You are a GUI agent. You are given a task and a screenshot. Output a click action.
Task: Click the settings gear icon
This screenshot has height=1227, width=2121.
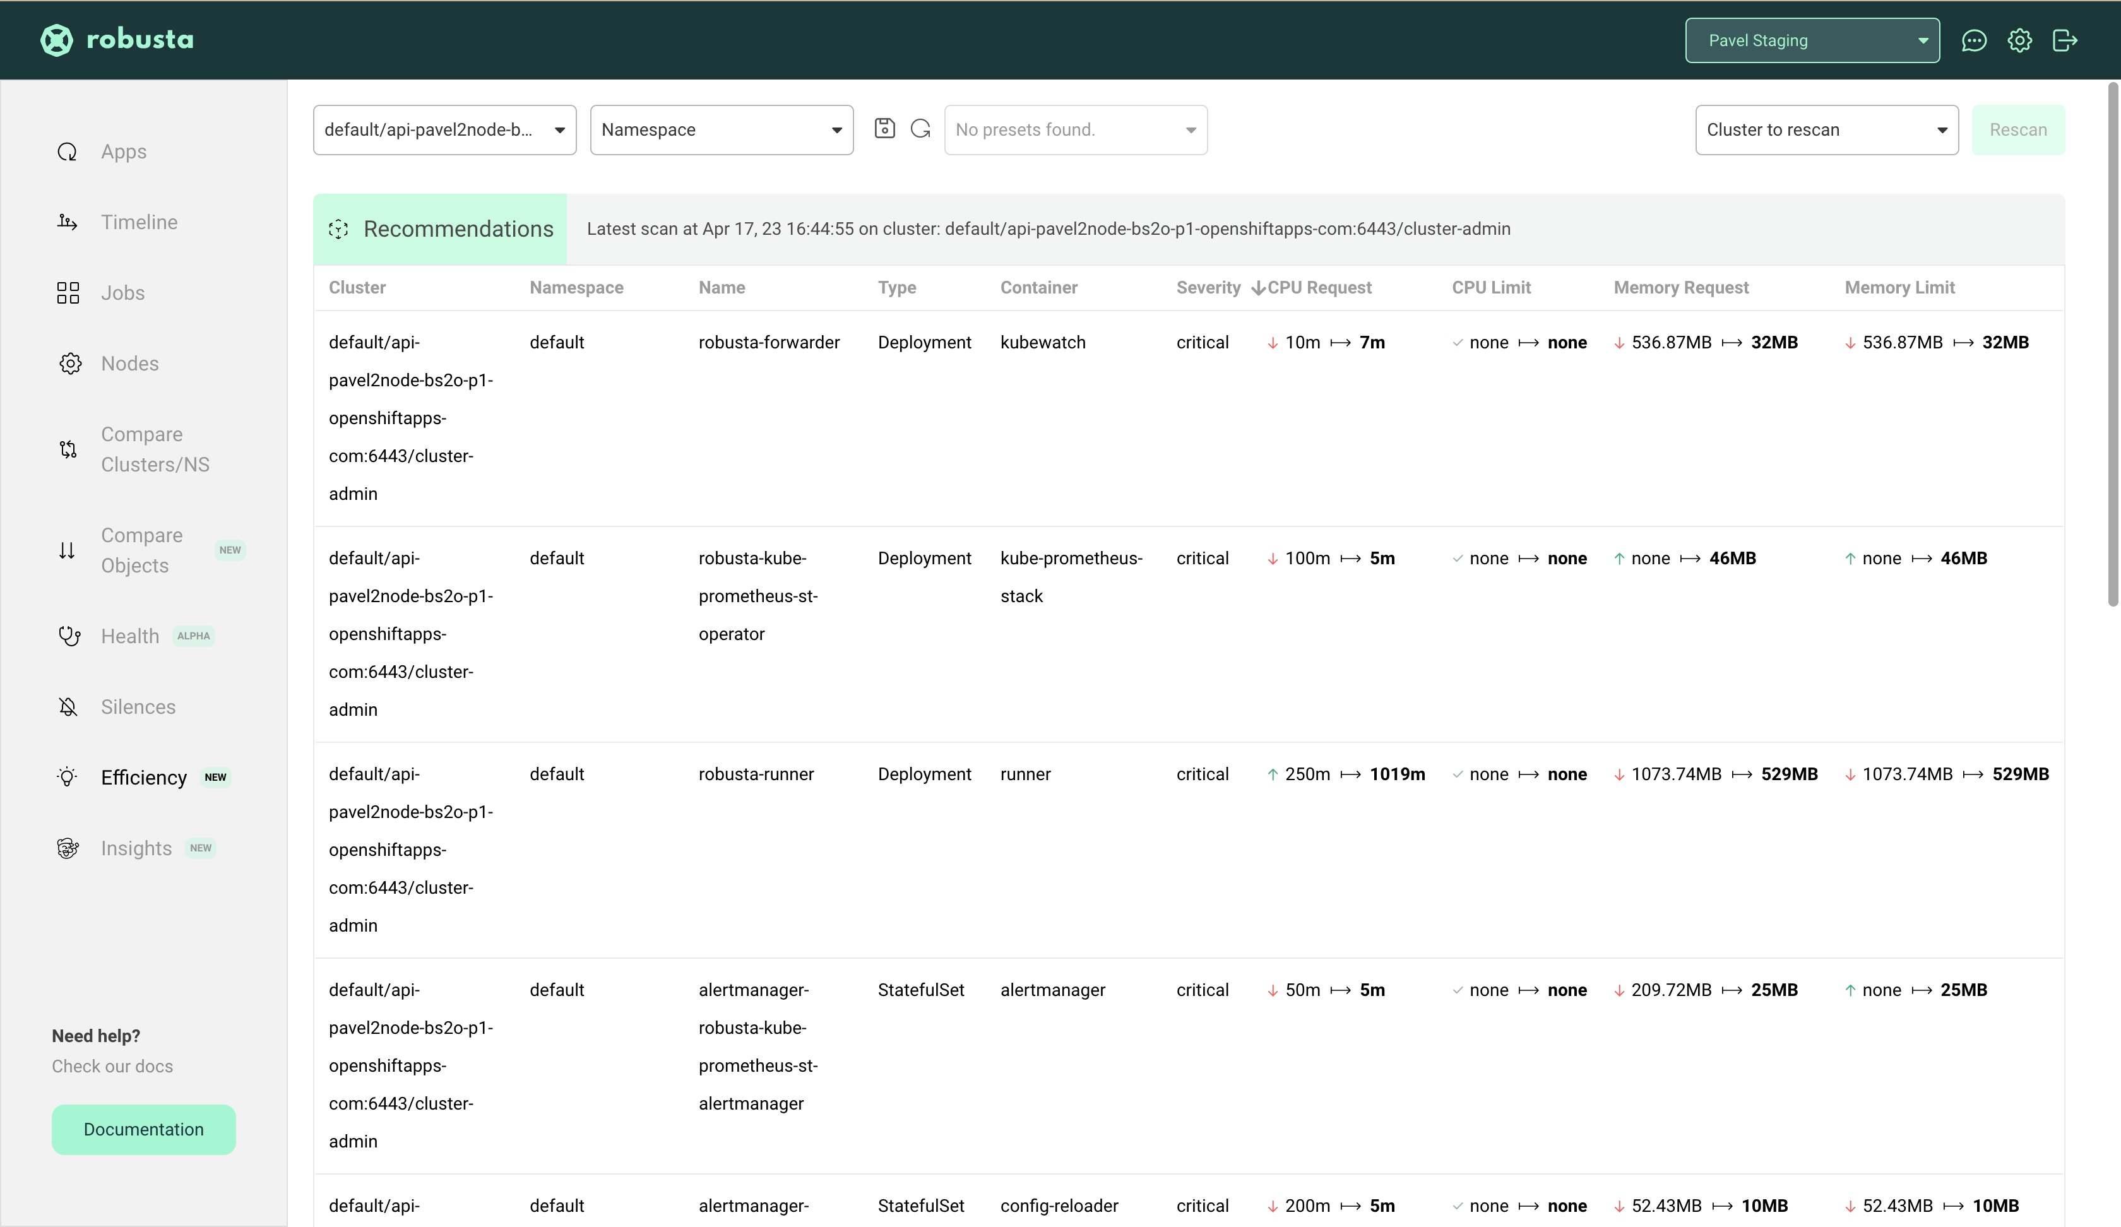(x=2019, y=39)
